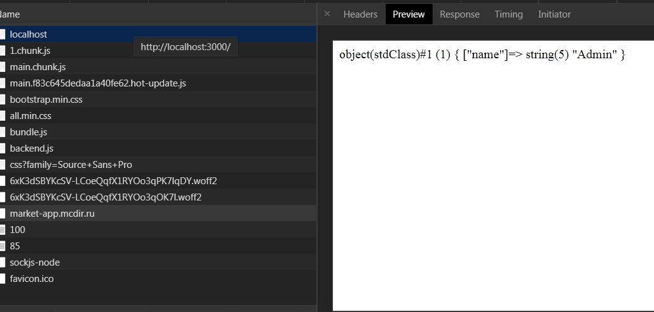
Task: Click the image icon next to request 85
Action: click(2, 246)
